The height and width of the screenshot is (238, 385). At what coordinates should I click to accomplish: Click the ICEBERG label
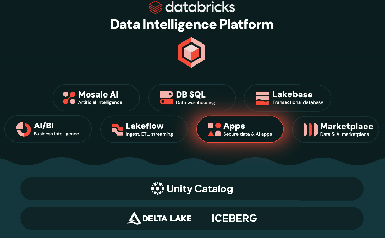pyautogui.click(x=234, y=218)
